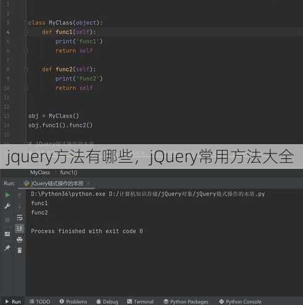303x305 pixels.
Task: Click line number 10 in gutter
Action: coord(7,88)
